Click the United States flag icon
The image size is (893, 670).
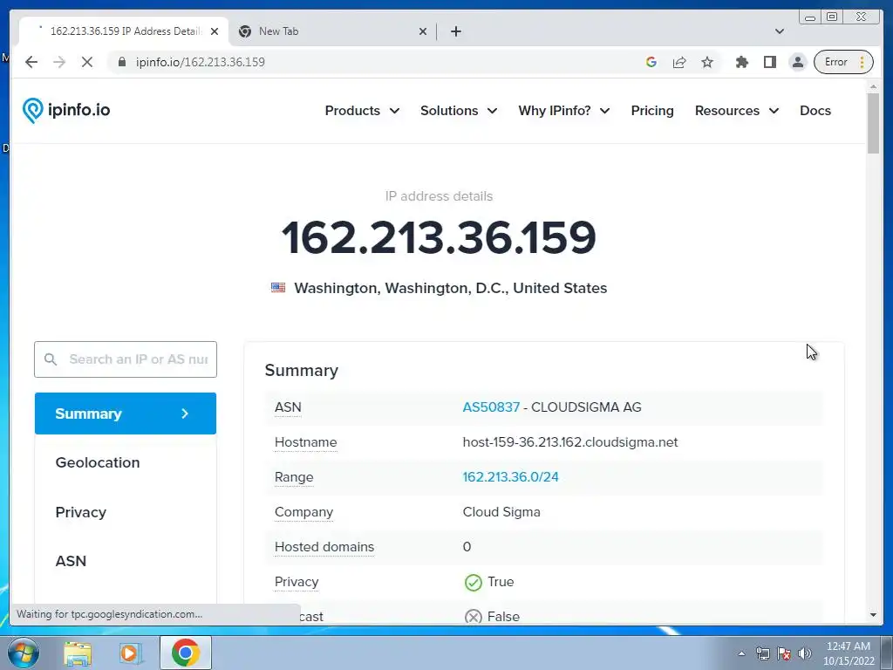[278, 288]
